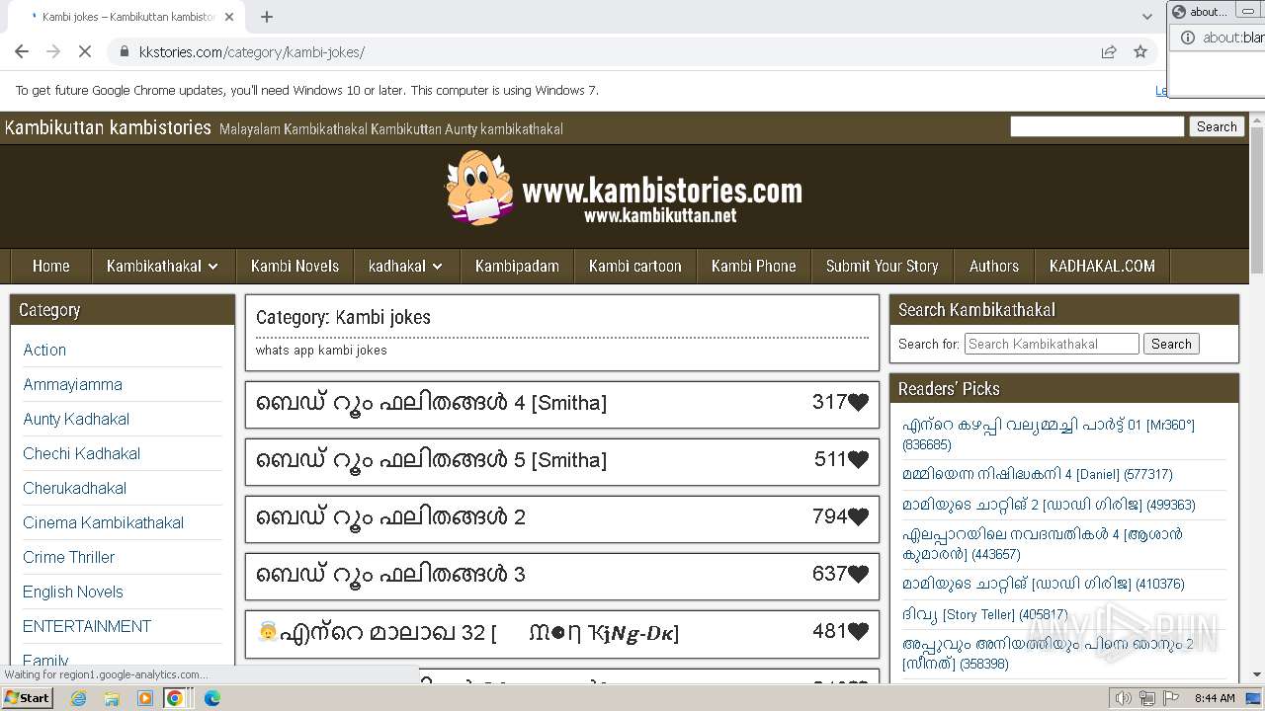Open the Windows Start menu

27,697
